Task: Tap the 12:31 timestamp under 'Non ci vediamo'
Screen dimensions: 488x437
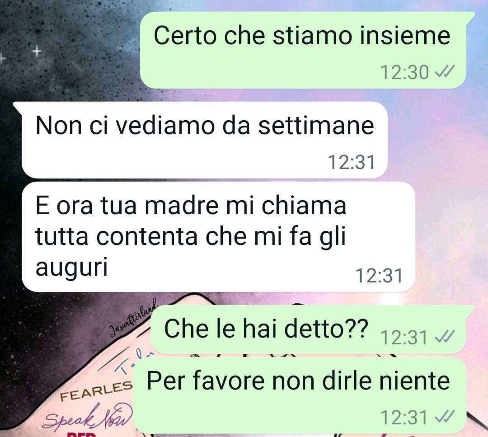Action: (x=352, y=162)
